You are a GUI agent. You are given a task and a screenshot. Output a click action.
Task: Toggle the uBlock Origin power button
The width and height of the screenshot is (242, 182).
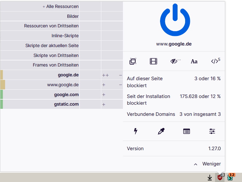pos(175,20)
